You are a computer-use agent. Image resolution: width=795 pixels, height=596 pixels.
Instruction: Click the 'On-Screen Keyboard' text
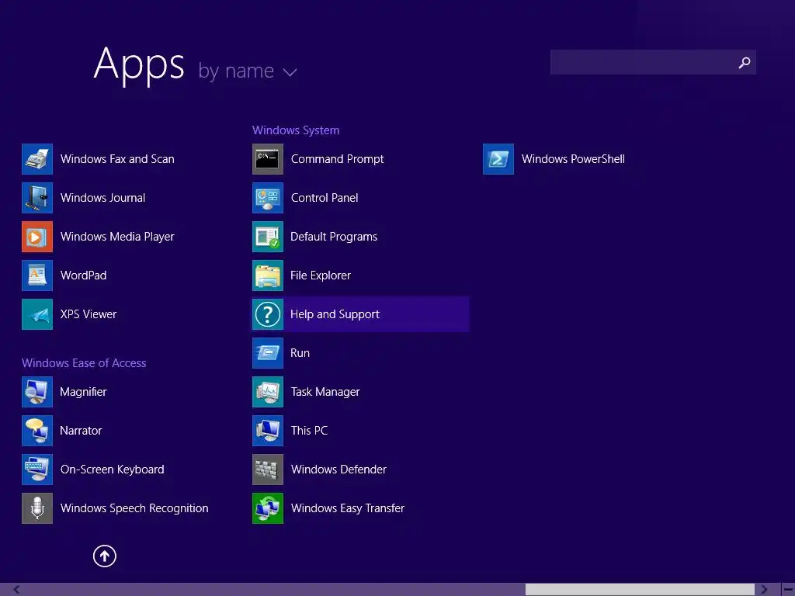click(112, 470)
